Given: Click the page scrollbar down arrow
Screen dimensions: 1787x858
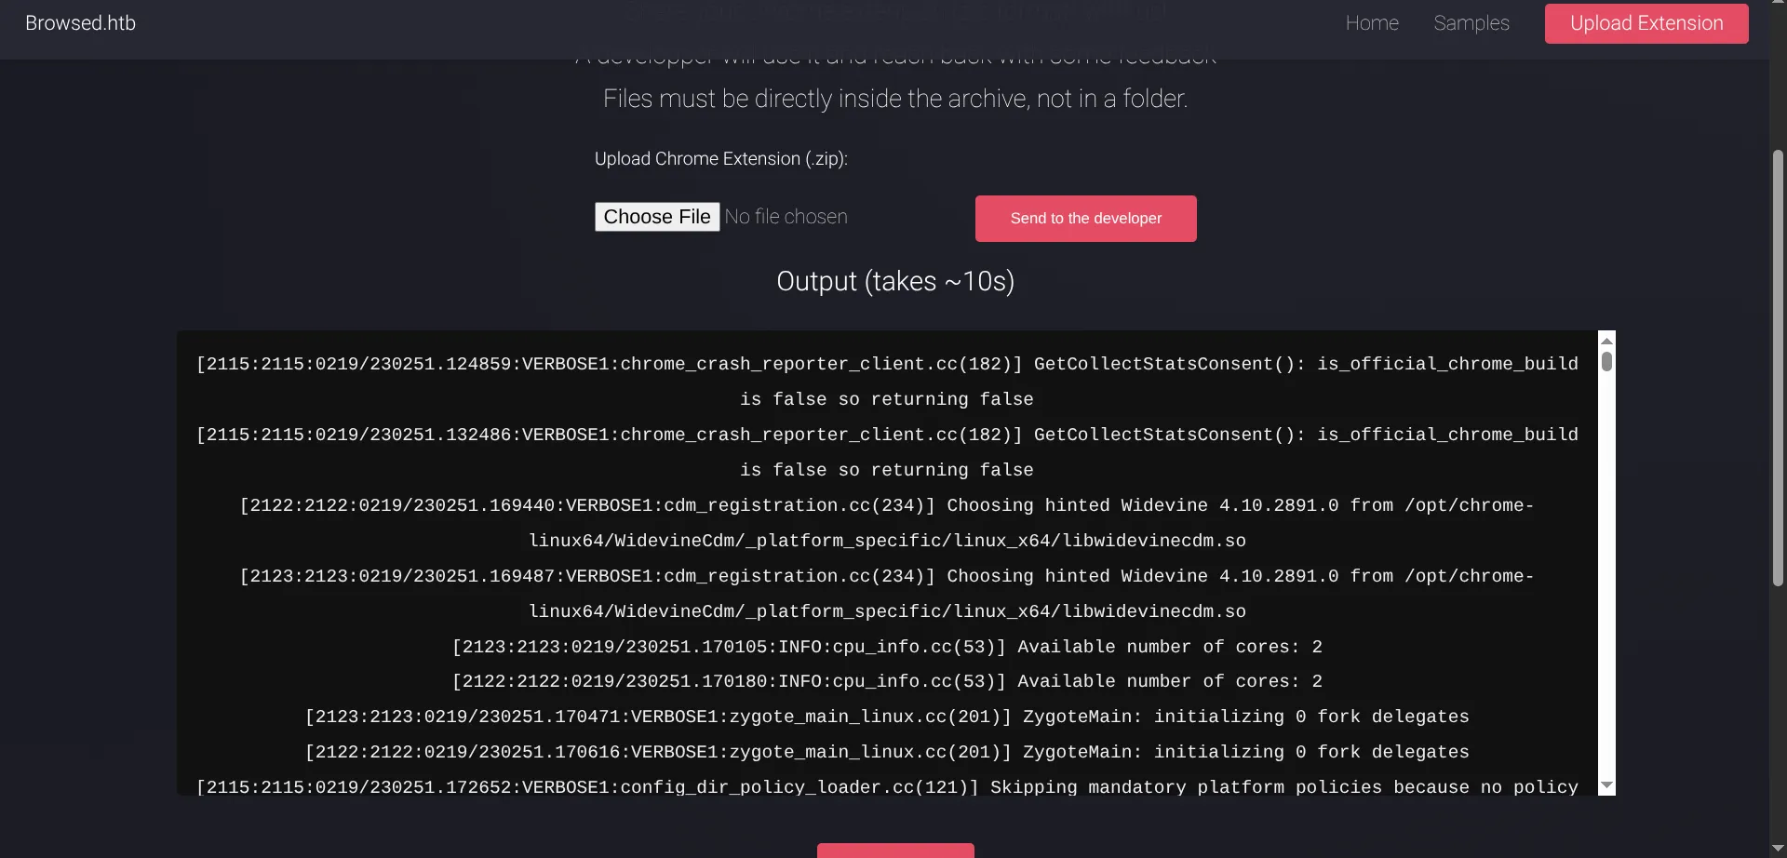Looking at the screenshot, I should pos(1778,849).
